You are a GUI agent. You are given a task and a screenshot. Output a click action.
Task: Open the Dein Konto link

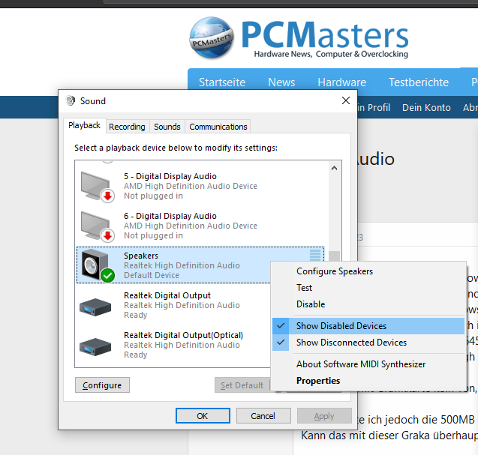pos(426,107)
